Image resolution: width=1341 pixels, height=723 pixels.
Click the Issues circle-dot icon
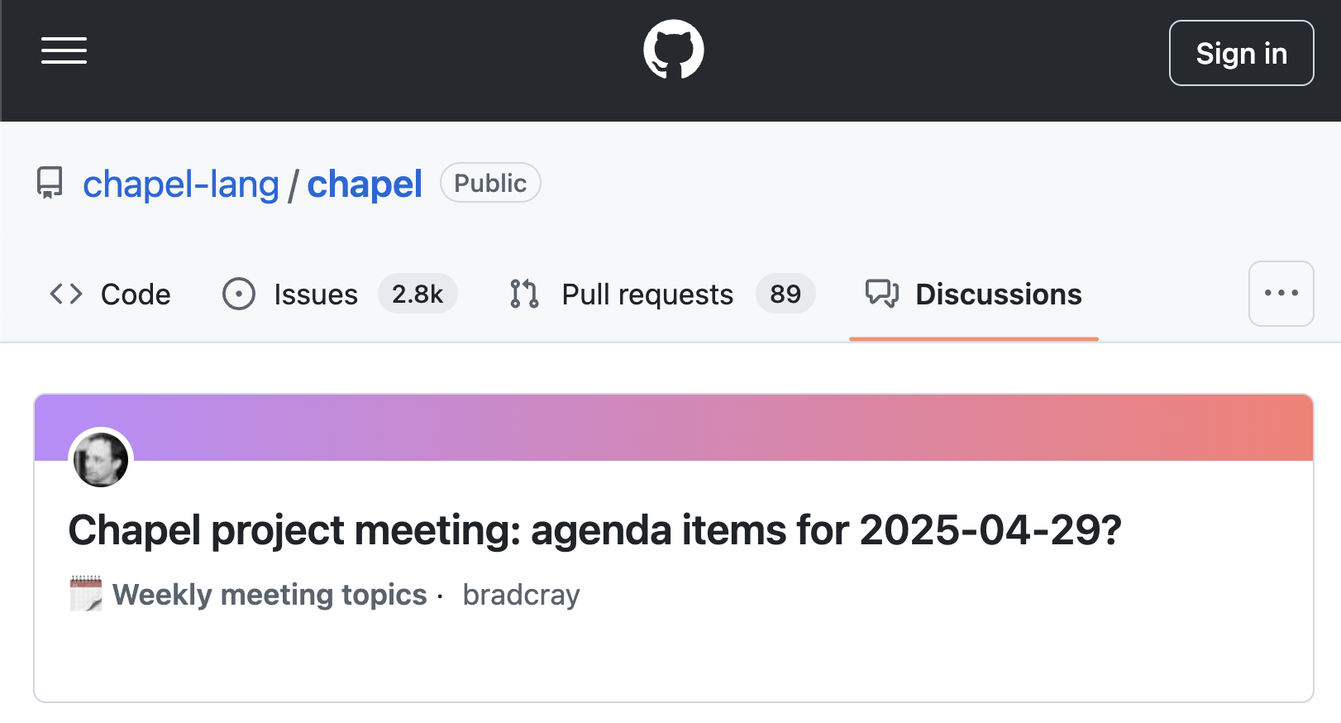tap(239, 294)
